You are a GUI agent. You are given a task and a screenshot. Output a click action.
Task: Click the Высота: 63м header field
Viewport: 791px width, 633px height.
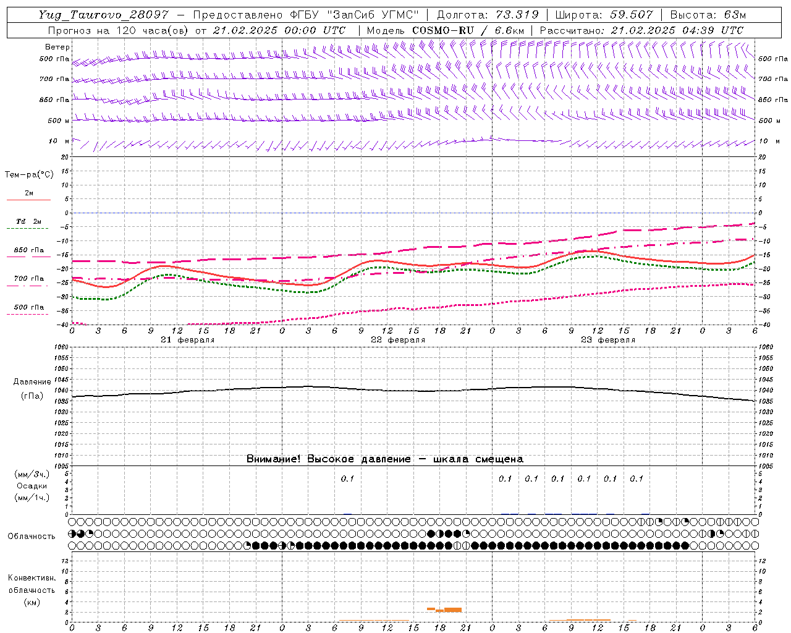(707, 15)
